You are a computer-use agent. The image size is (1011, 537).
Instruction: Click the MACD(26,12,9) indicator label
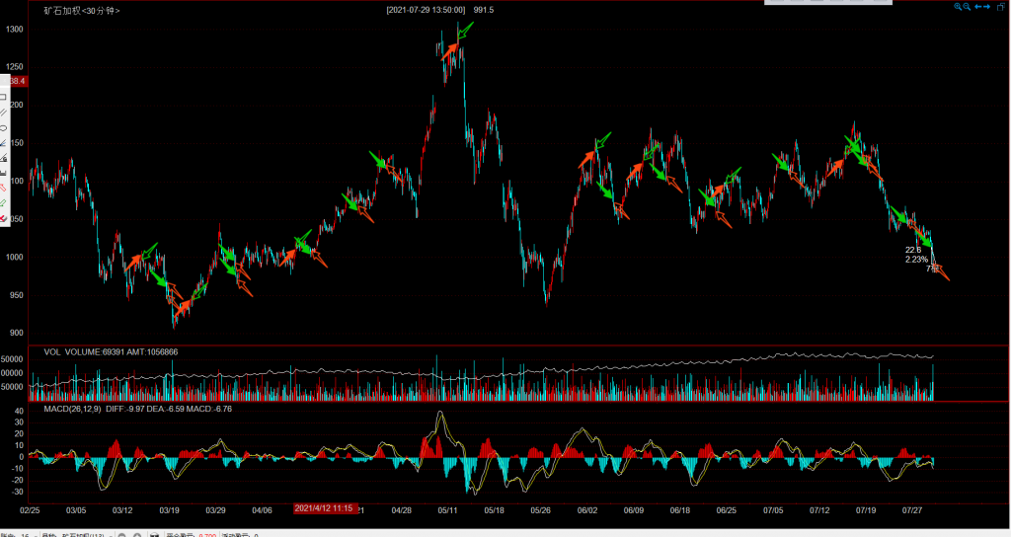(71, 409)
